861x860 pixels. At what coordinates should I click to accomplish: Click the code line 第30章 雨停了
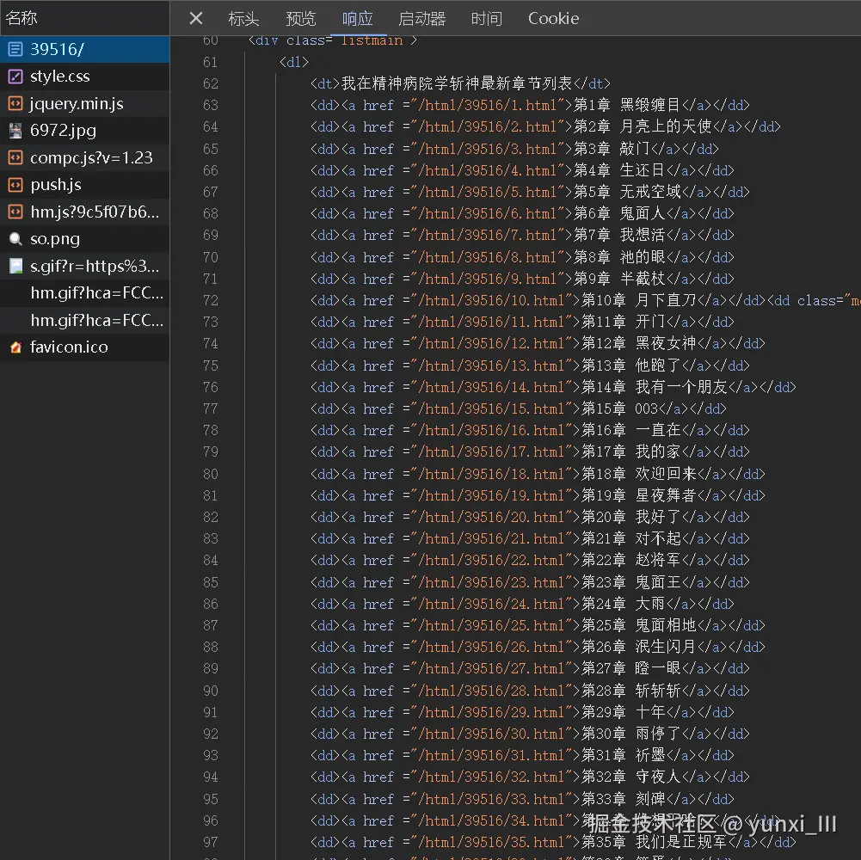(x=530, y=734)
